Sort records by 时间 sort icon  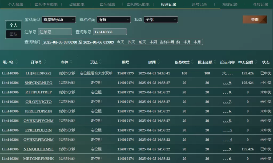(x=159, y=62)
